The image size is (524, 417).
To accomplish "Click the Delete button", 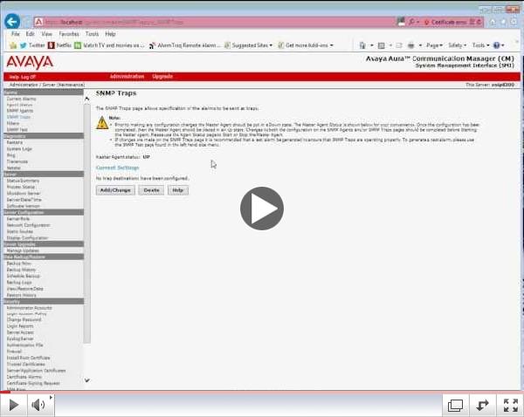I will coord(151,190).
